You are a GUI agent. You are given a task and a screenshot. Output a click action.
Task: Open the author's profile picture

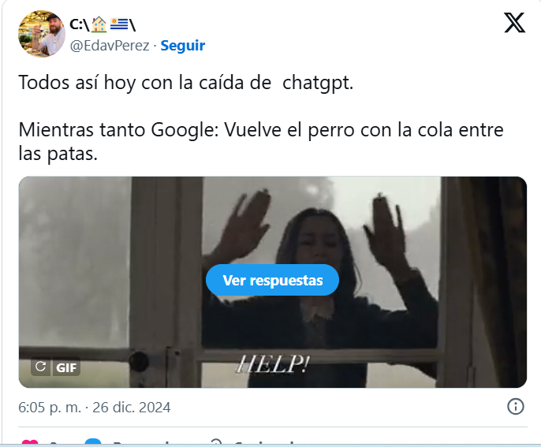[41, 33]
